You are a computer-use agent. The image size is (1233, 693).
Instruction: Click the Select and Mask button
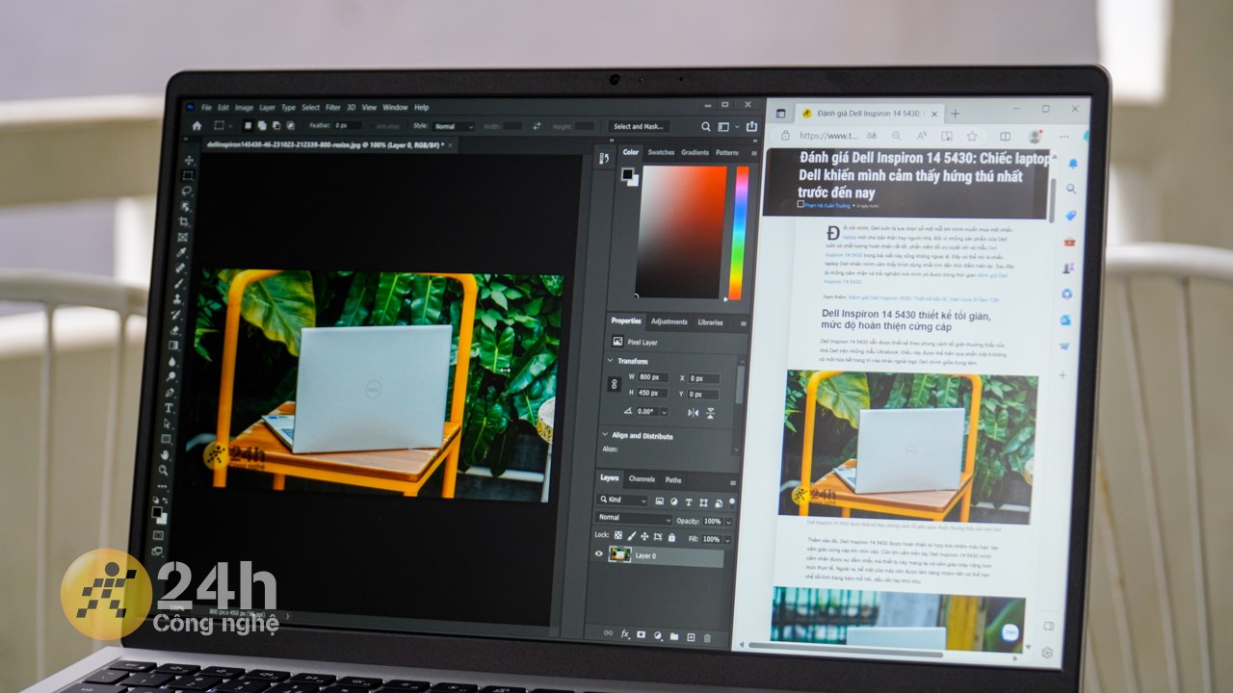[641, 126]
